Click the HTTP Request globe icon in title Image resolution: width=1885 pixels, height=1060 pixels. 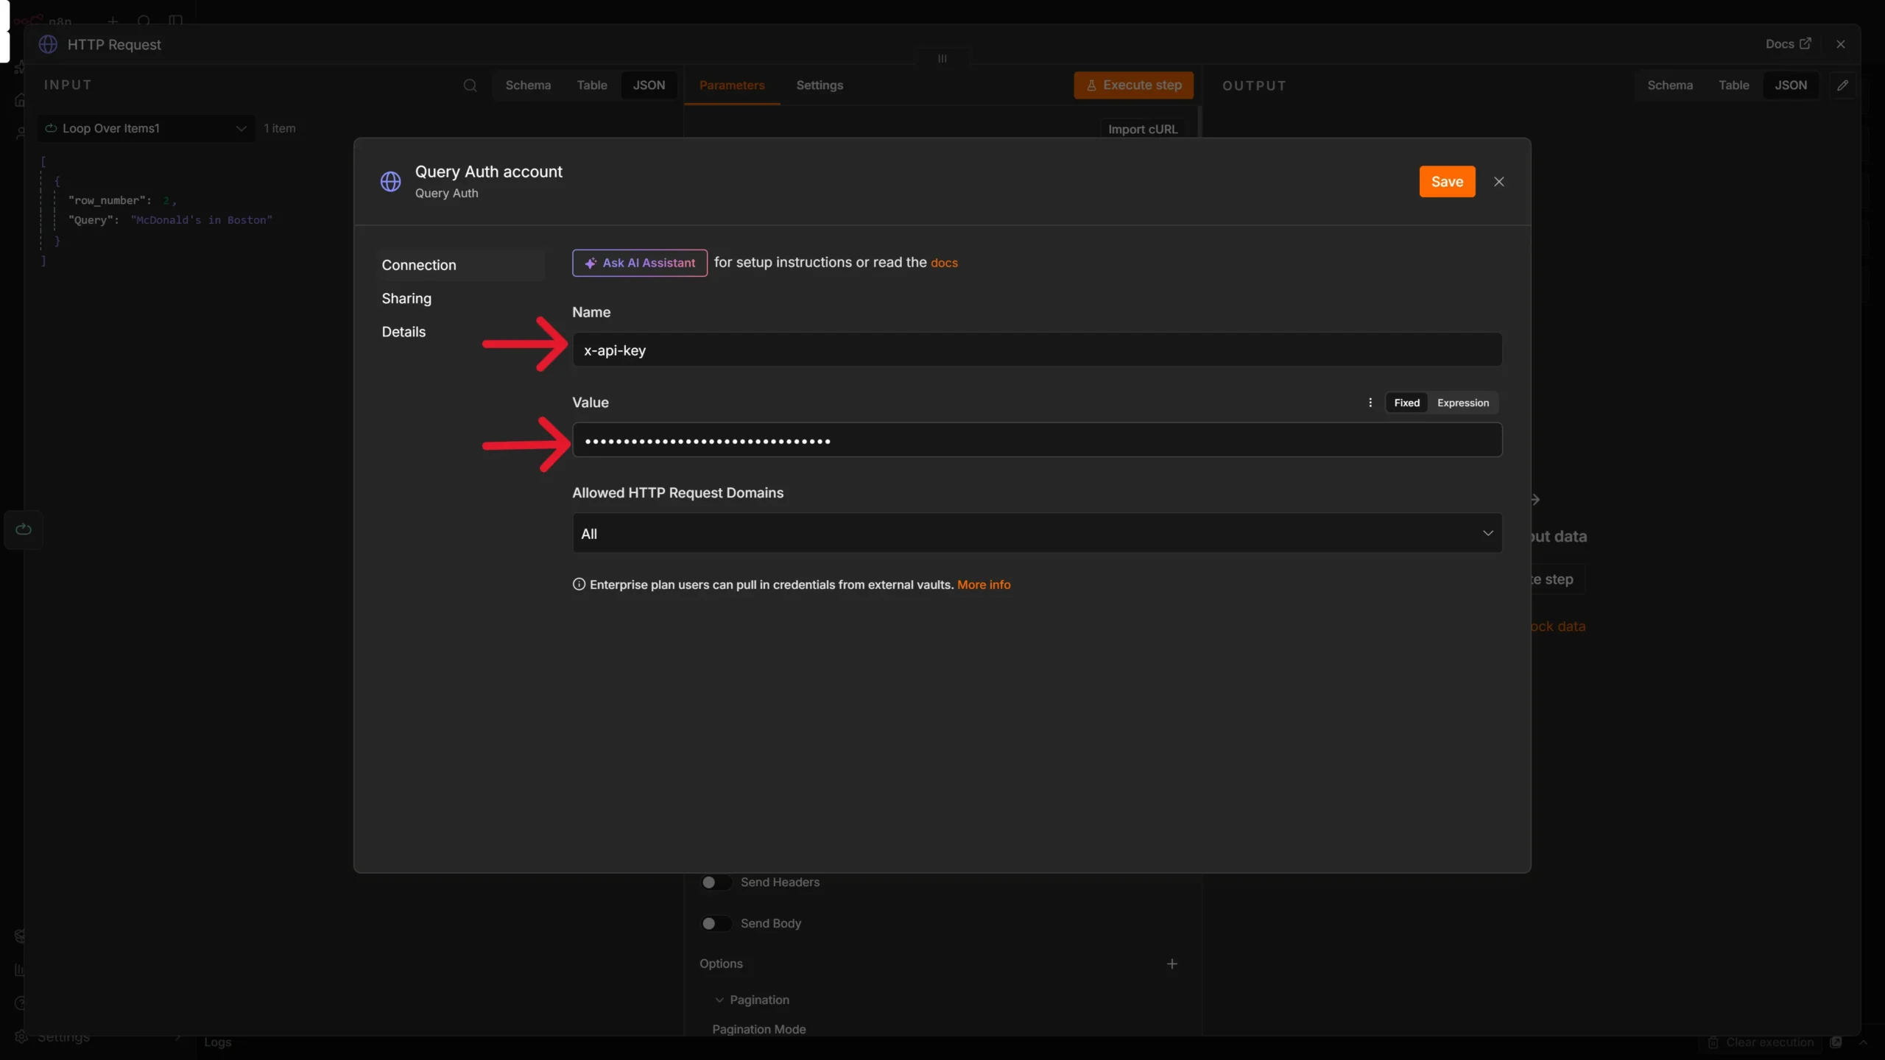48,44
